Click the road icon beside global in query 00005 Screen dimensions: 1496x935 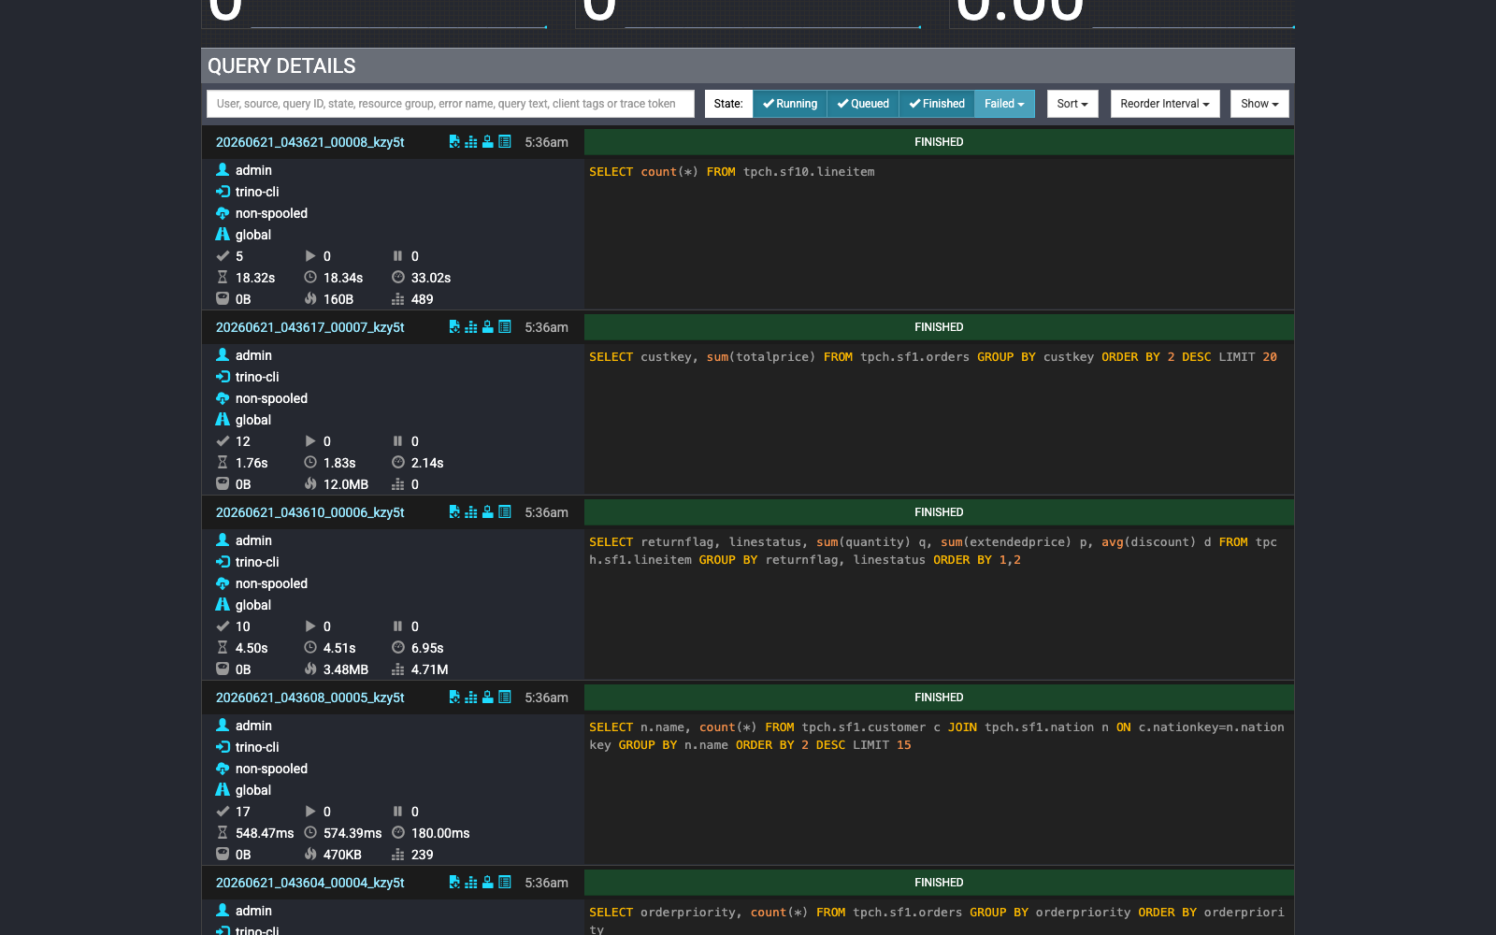[223, 790]
